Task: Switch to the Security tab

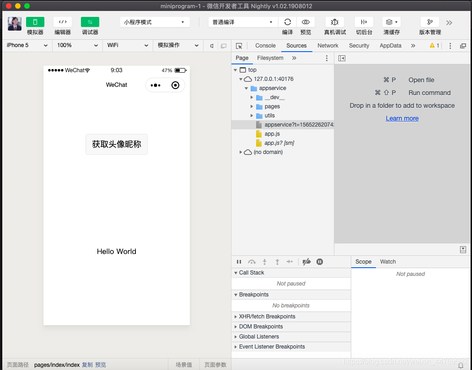Action: pyautogui.click(x=359, y=46)
